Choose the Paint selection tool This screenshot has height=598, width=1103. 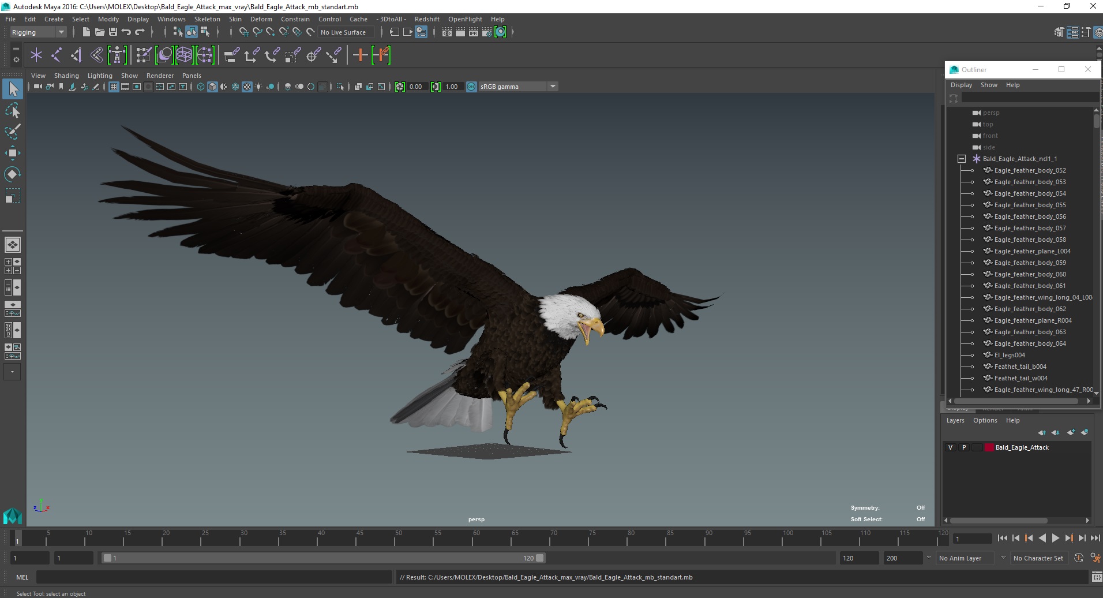click(x=13, y=132)
